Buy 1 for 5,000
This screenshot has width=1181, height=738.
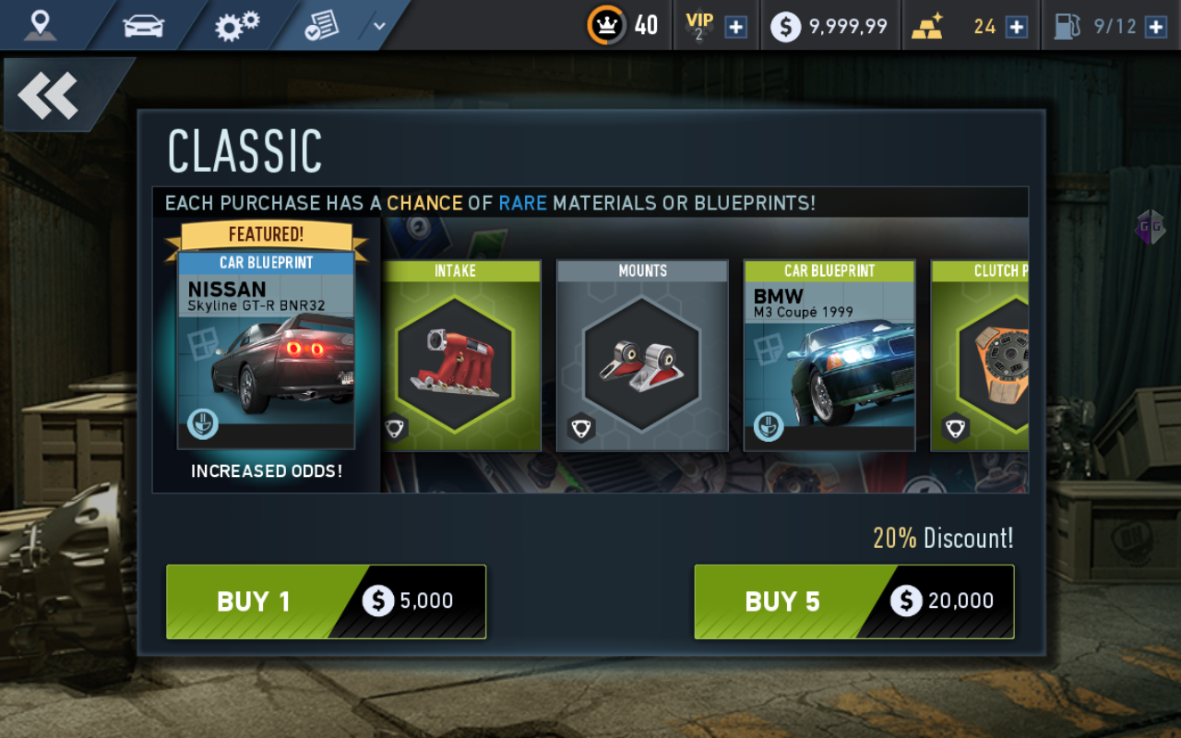coord(326,601)
